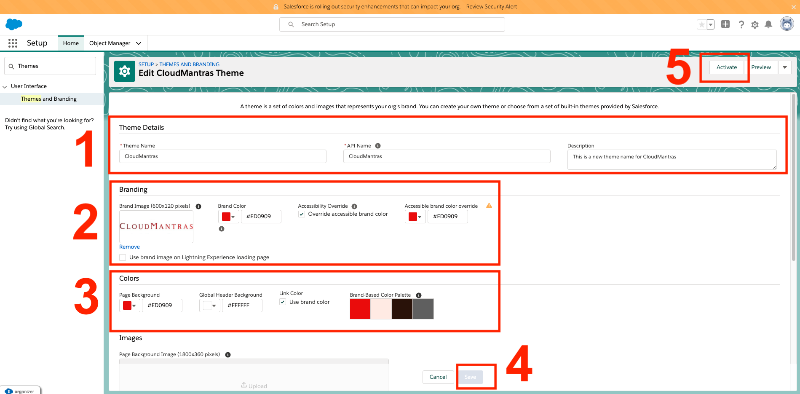Open the Brand Color picker dropdown
The height and width of the screenshot is (394, 800).
click(233, 217)
